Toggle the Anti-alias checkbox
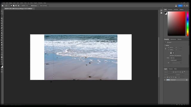The height and width of the screenshot is (107, 191). (32, 6)
